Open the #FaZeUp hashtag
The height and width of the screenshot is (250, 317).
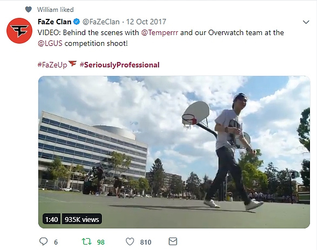[52, 65]
